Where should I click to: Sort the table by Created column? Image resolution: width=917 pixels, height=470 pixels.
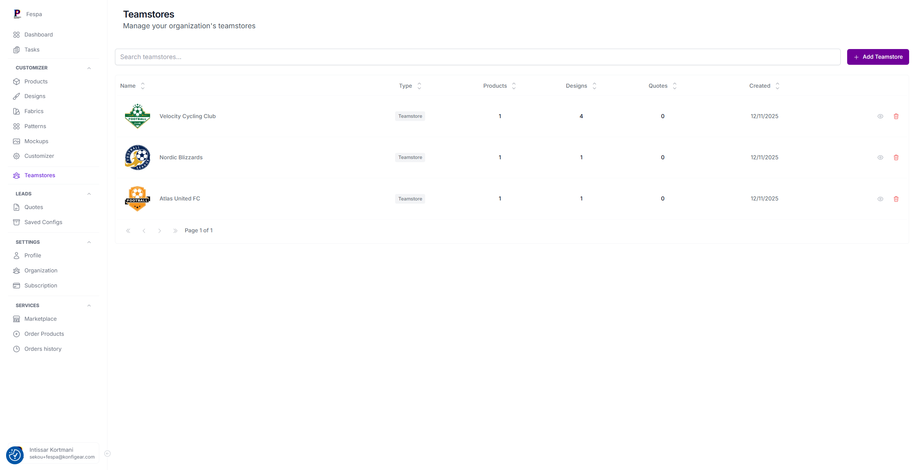pyautogui.click(x=777, y=86)
